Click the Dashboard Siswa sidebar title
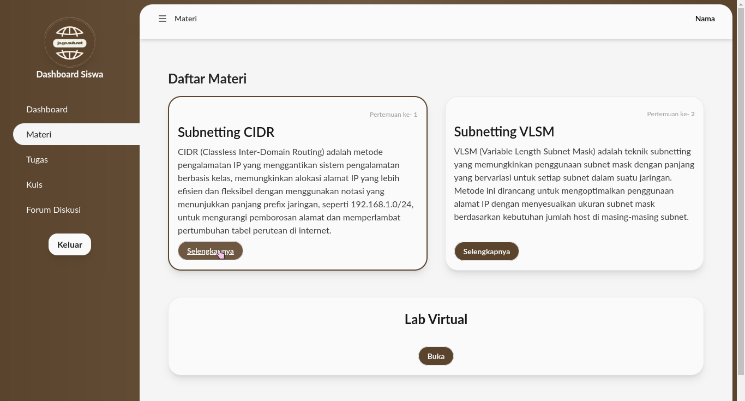The image size is (745, 401). [70, 74]
